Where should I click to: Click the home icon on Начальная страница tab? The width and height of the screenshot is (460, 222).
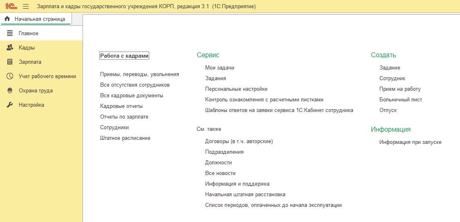point(7,19)
